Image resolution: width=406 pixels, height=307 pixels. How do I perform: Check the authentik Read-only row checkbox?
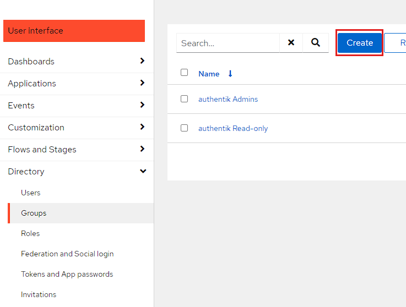pyautogui.click(x=185, y=128)
